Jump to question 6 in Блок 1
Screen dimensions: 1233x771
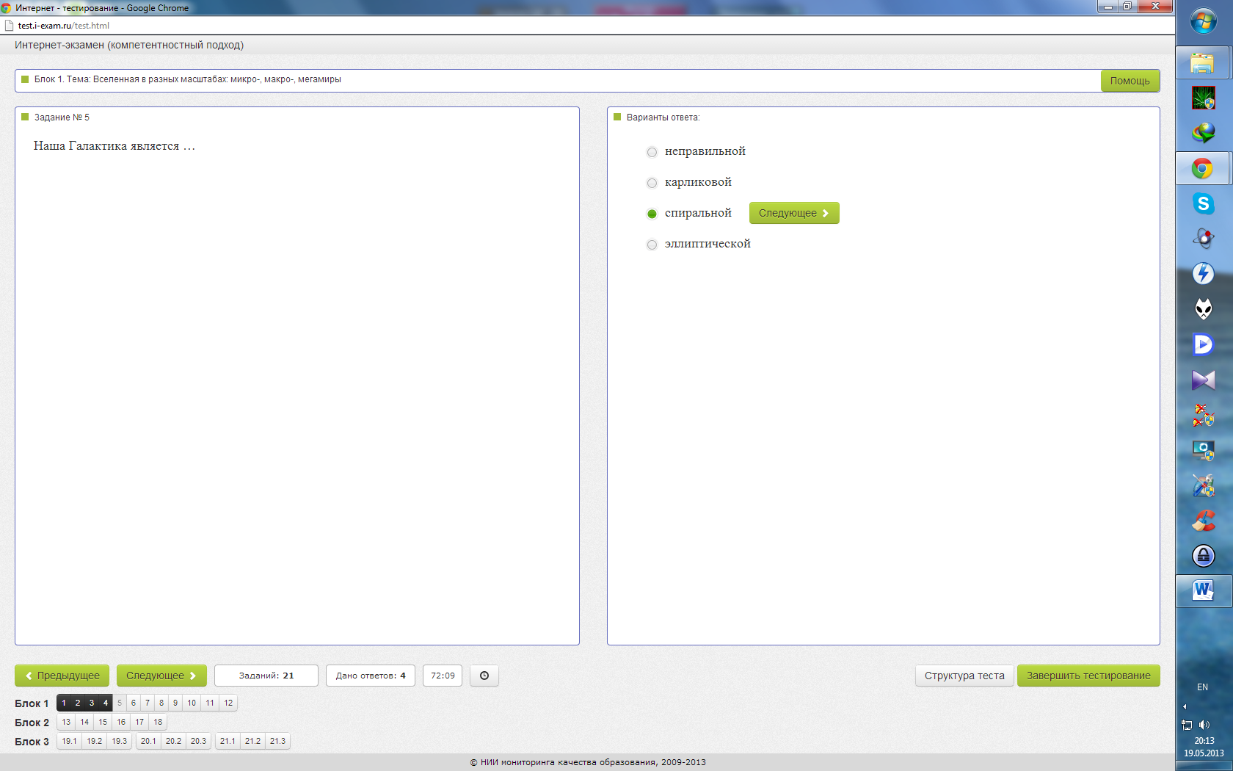134,703
